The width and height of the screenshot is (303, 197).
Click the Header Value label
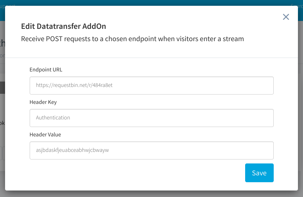click(45, 135)
